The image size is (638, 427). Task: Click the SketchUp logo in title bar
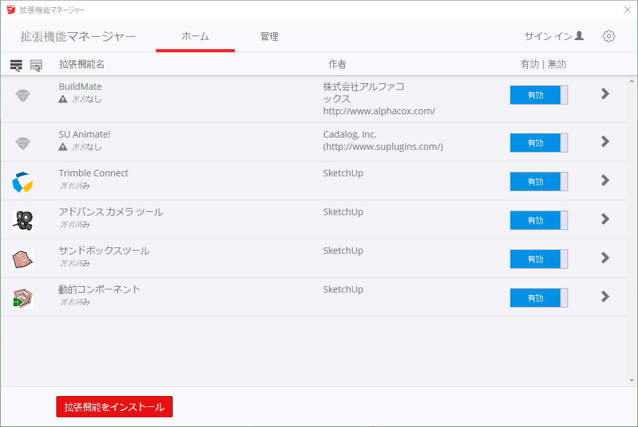point(11,10)
